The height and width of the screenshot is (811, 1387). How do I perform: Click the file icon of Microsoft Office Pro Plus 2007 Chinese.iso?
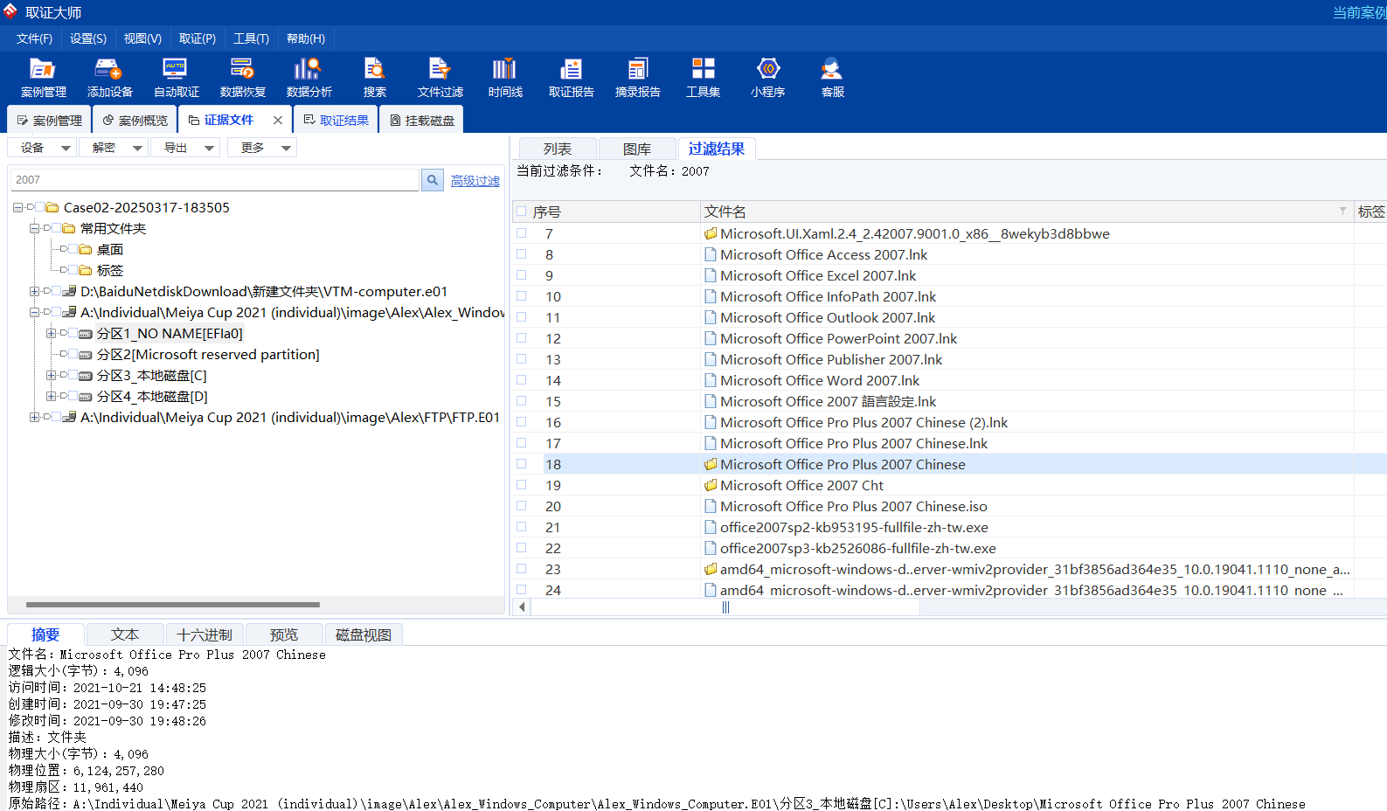(711, 506)
